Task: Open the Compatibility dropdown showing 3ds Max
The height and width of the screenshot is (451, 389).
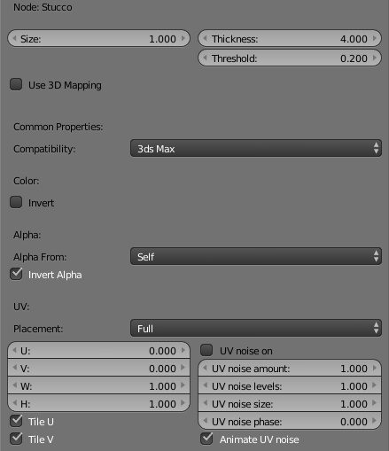Action: point(256,148)
